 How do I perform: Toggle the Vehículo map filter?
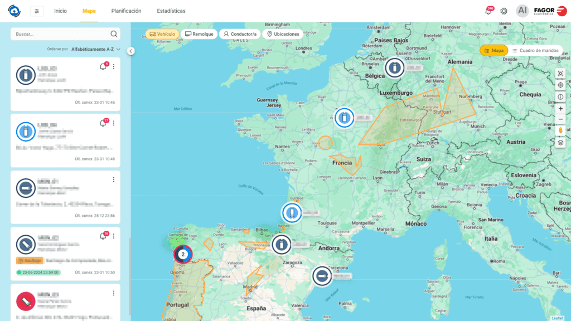point(162,34)
